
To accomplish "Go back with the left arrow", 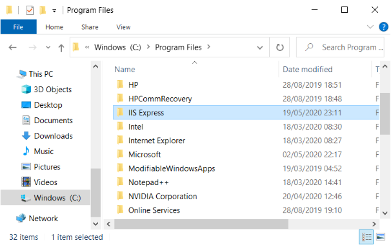I will [x=12, y=47].
